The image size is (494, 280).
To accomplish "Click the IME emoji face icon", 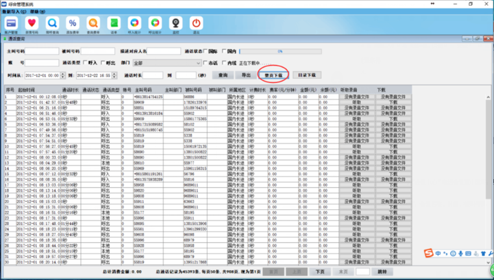I will pyautogui.click(x=453, y=253).
